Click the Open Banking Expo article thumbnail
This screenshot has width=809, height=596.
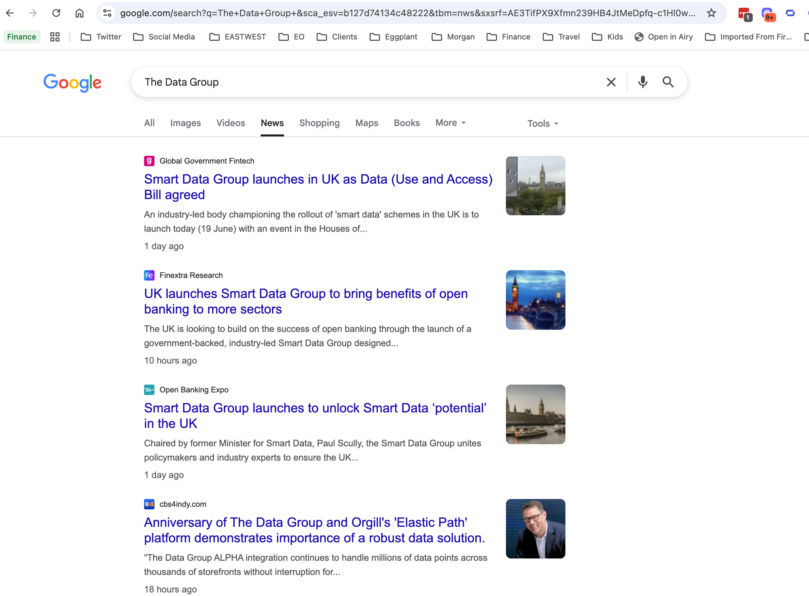click(535, 414)
